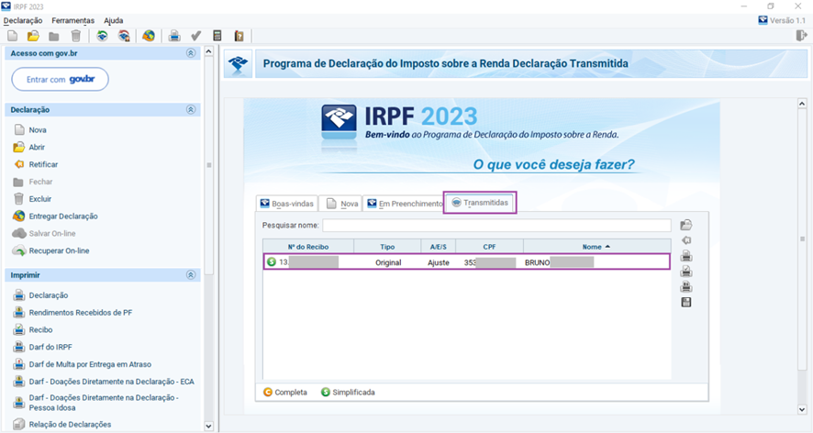813x433 pixels.
Task: Click the exit program icon at the toolbar's right end
Action: 802,35
